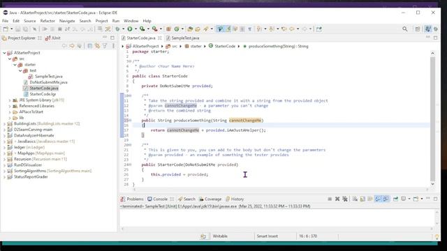The height and width of the screenshot is (251, 447).
Task: Toggle Show Console When Standard Error Changes
Action: point(386,199)
